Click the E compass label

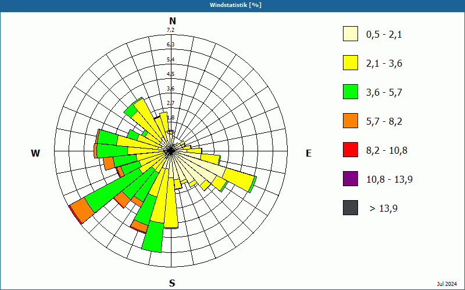[309, 153]
